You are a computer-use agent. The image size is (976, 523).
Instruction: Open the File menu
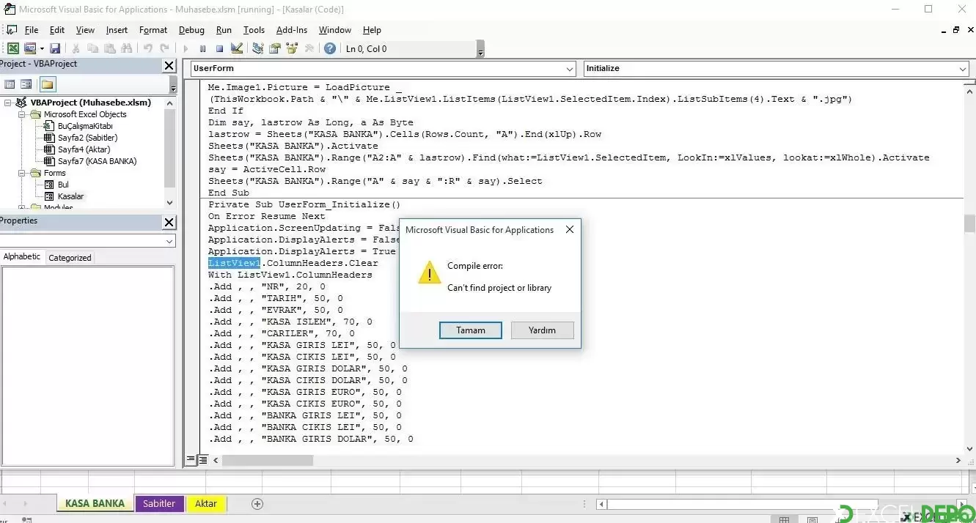[32, 30]
